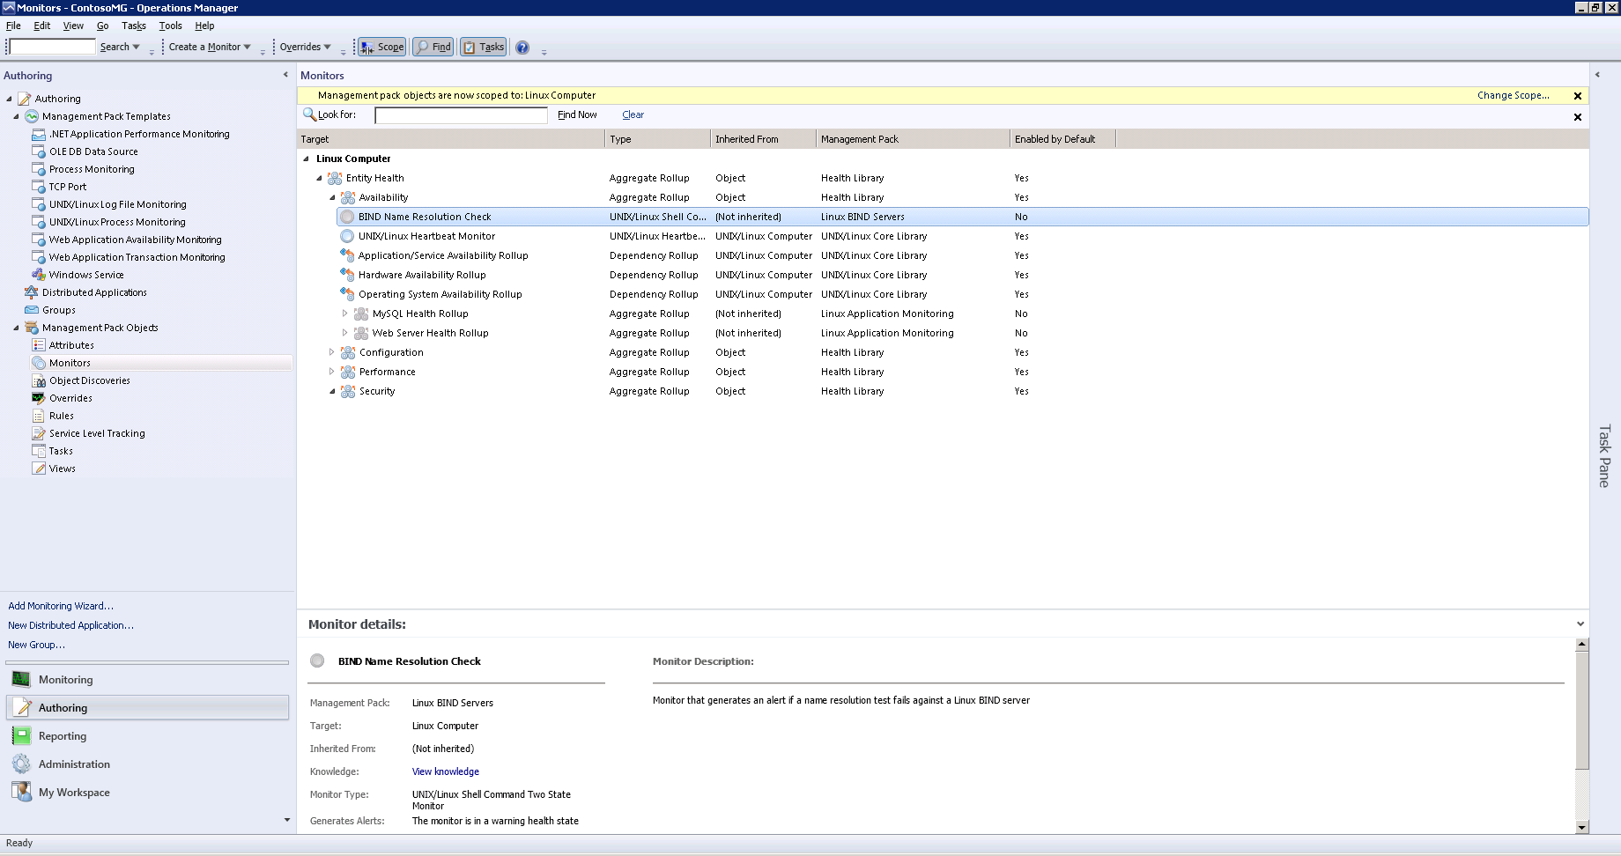Select the Windows Service template
The width and height of the screenshot is (1621, 856).
point(86,275)
